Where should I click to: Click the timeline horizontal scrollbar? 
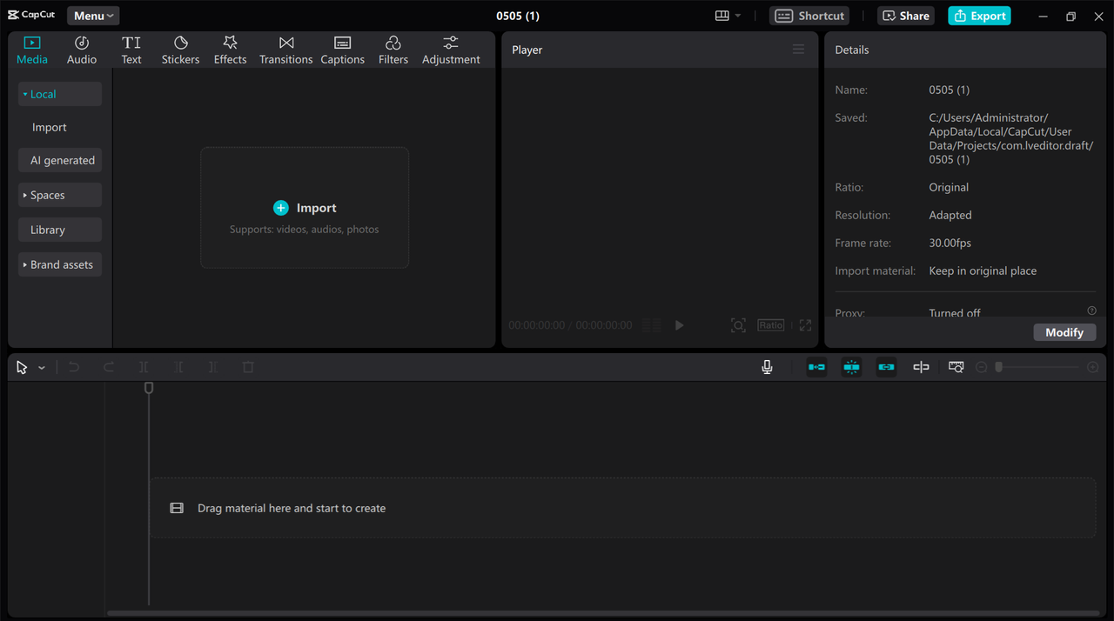click(x=603, y=613)
